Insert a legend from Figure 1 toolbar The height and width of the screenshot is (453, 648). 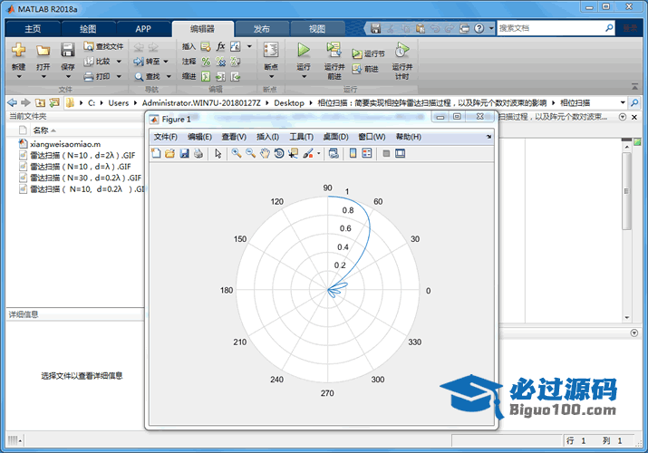[366, 154]
